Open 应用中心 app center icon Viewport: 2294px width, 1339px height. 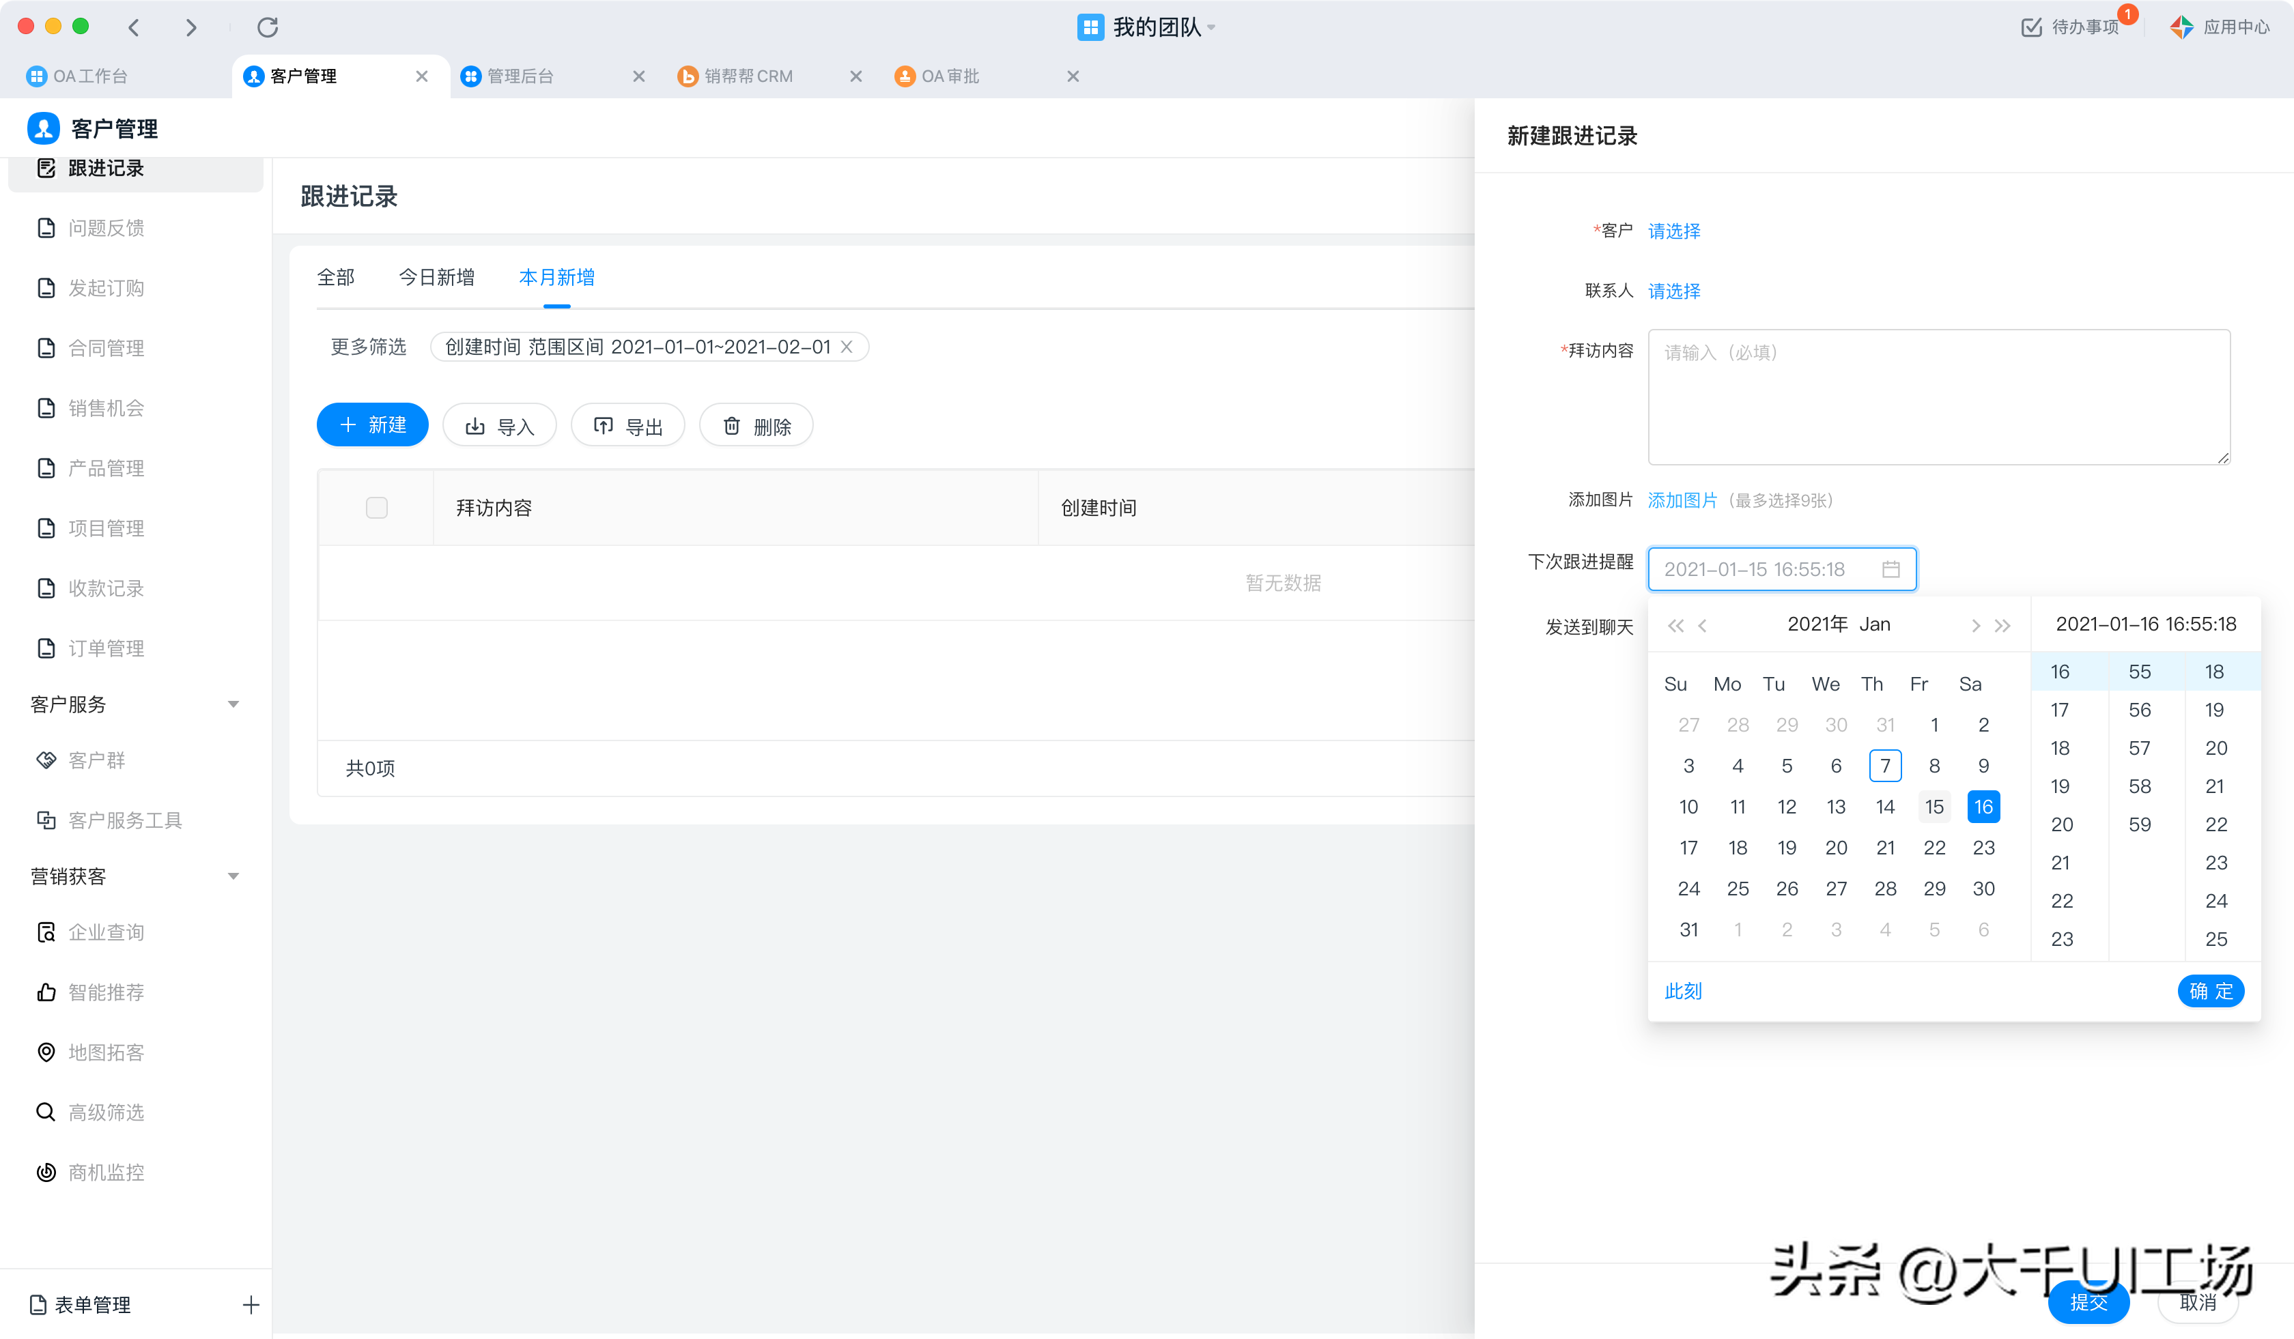tap(2182, 27)
